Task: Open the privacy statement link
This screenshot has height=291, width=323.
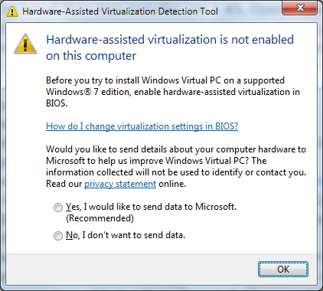Action: click(x=120, y=184)
